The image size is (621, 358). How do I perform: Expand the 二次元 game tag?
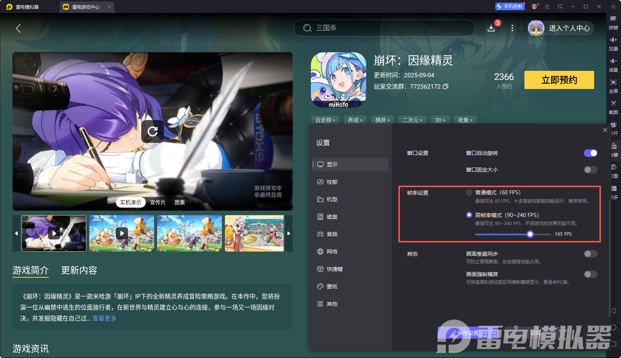click(x=412, y=120)
